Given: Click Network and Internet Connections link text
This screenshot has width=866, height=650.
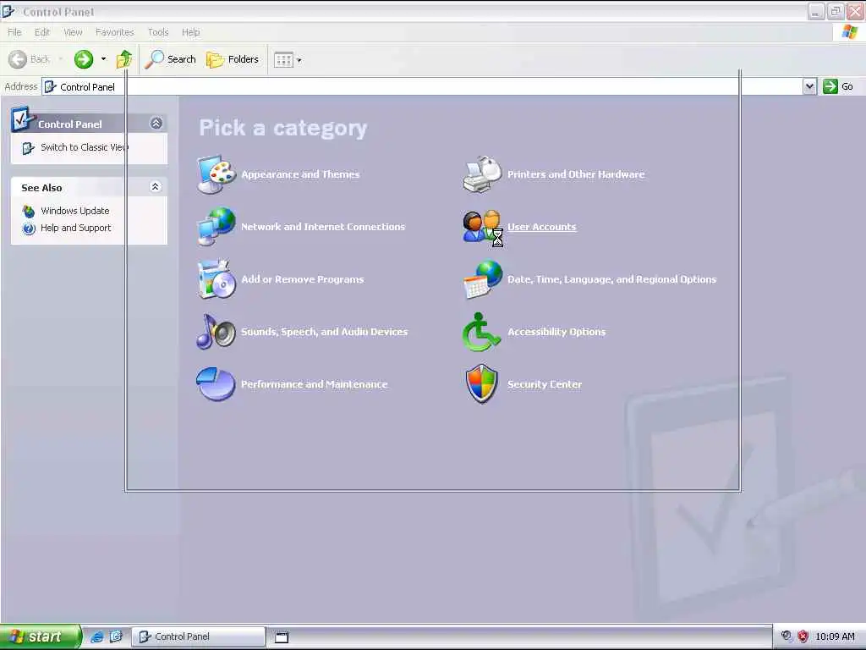Looking at the screenshot, I should [x=323, y=227].
